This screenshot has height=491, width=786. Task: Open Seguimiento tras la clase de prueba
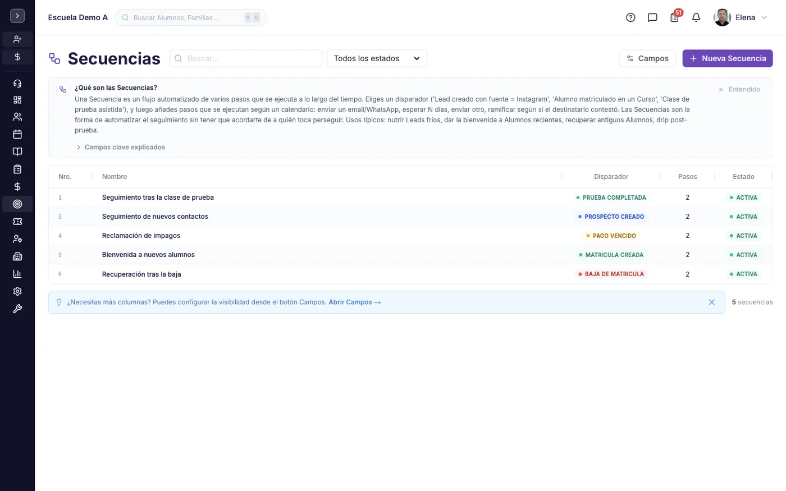click(x=158, y=198)
